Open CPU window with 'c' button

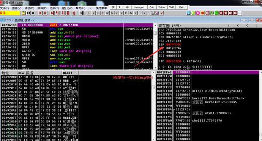coord(117,13)
